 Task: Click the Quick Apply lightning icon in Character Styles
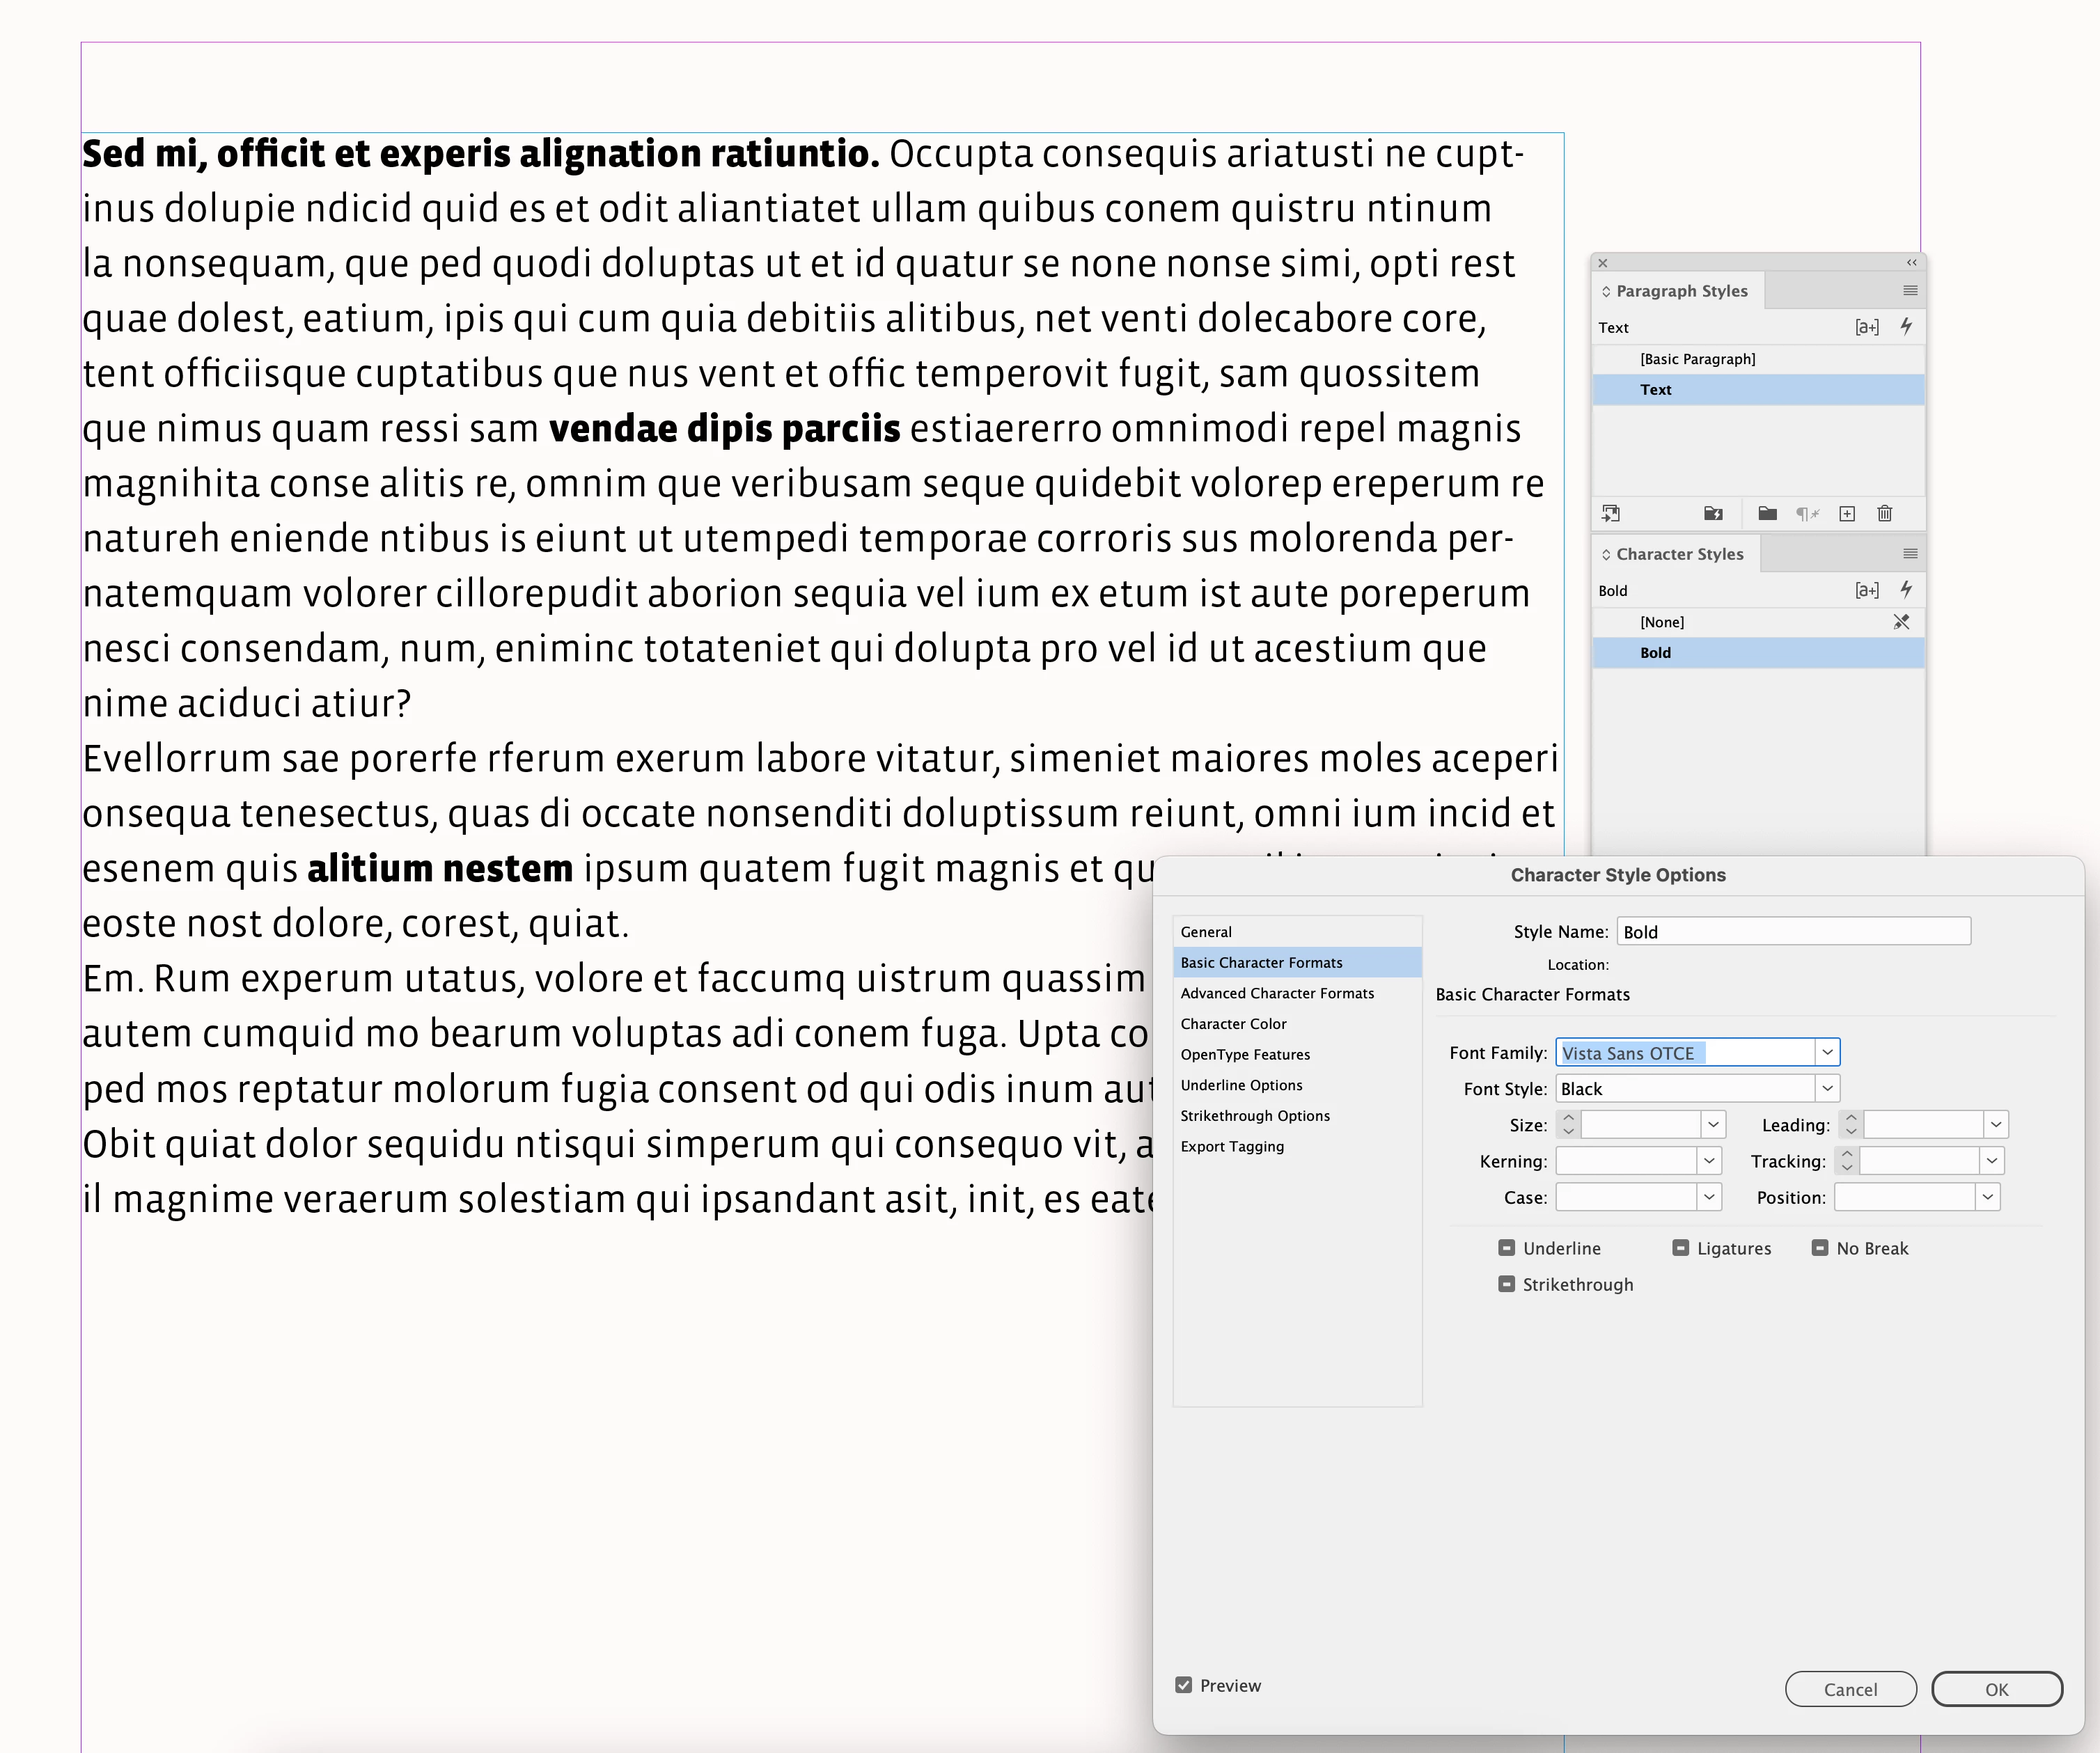point(1906,590)
